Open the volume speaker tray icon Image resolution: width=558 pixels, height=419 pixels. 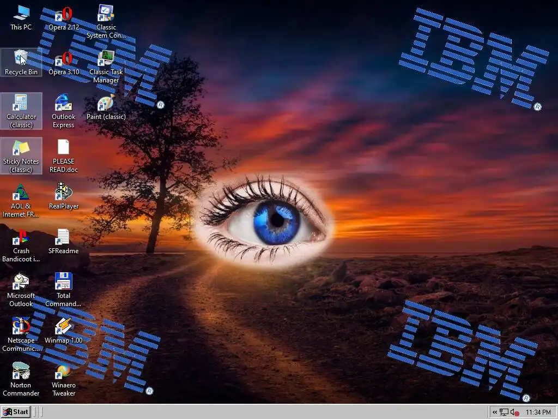(514, 412)
